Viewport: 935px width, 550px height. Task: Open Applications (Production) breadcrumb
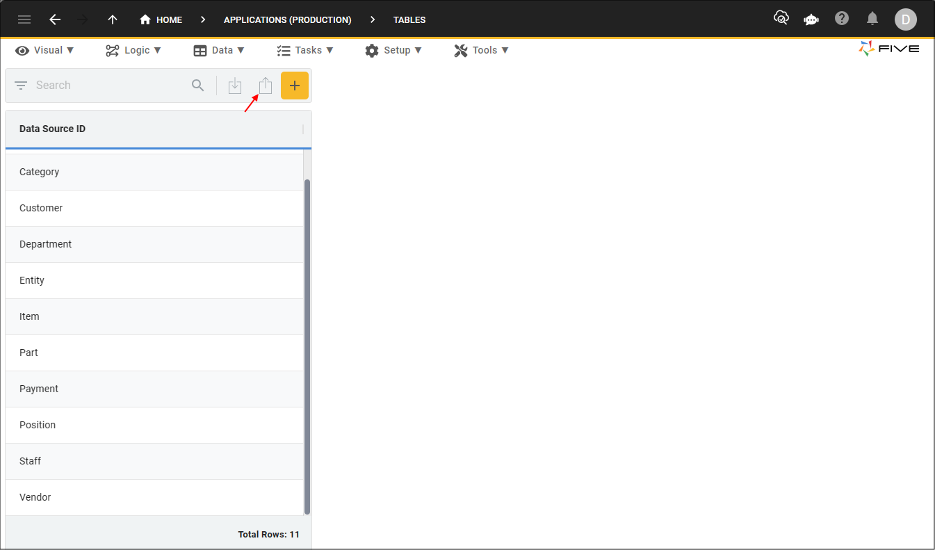[x=287, y=19]
